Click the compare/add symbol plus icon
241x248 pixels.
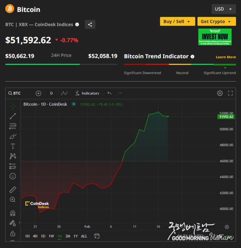coord(38,94)
